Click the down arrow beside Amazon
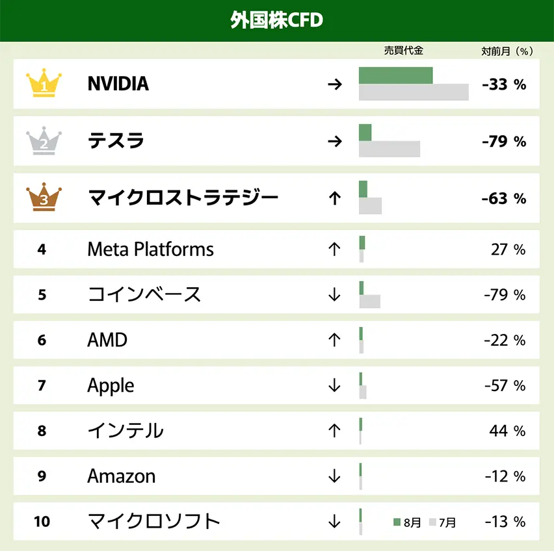Viewport: 554px width, 551px height. pos(334,476)
